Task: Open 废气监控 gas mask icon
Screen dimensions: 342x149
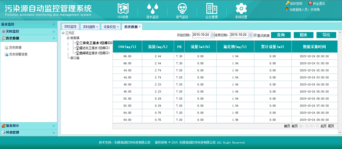Action: tap(182, 8)
